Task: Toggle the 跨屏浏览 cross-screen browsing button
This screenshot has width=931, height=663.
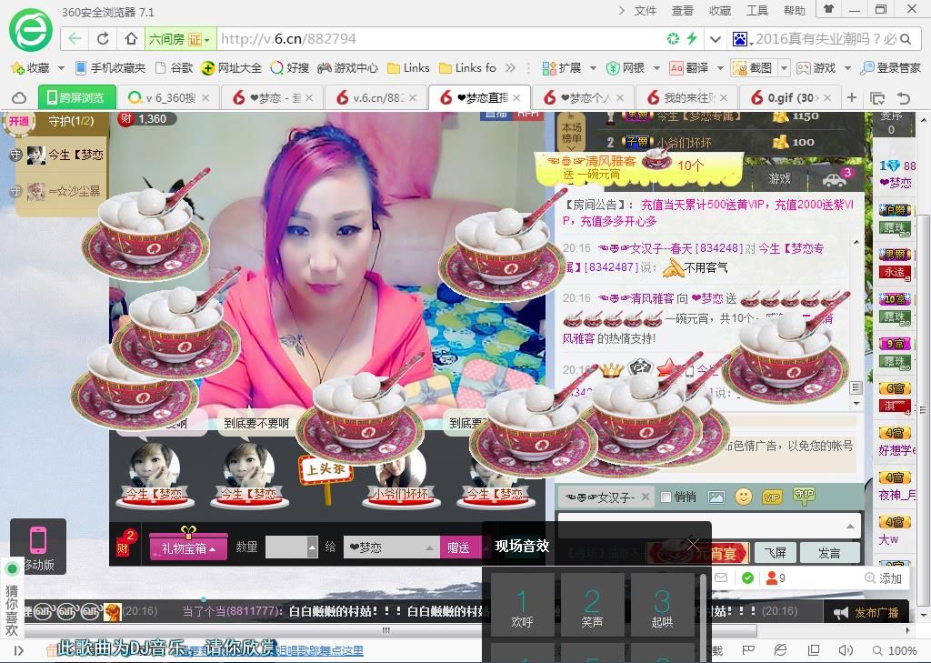Action: pyautogui.click(x=76, y=97)
